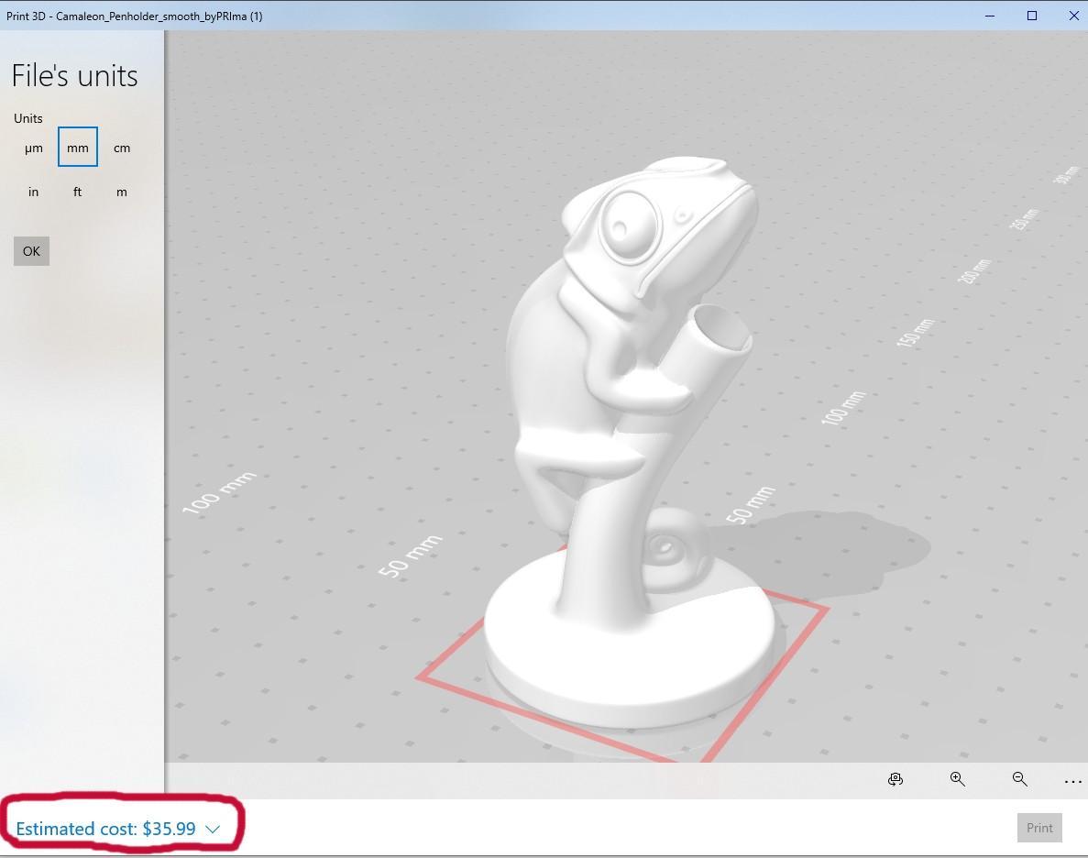
Task: Maximize the Print 3D window
Action: point(1032,16)
